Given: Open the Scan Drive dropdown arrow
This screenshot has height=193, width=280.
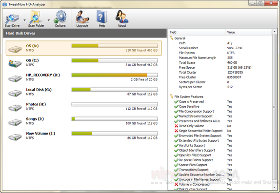Looking at the screenshot, I should (x=24, y=20).
